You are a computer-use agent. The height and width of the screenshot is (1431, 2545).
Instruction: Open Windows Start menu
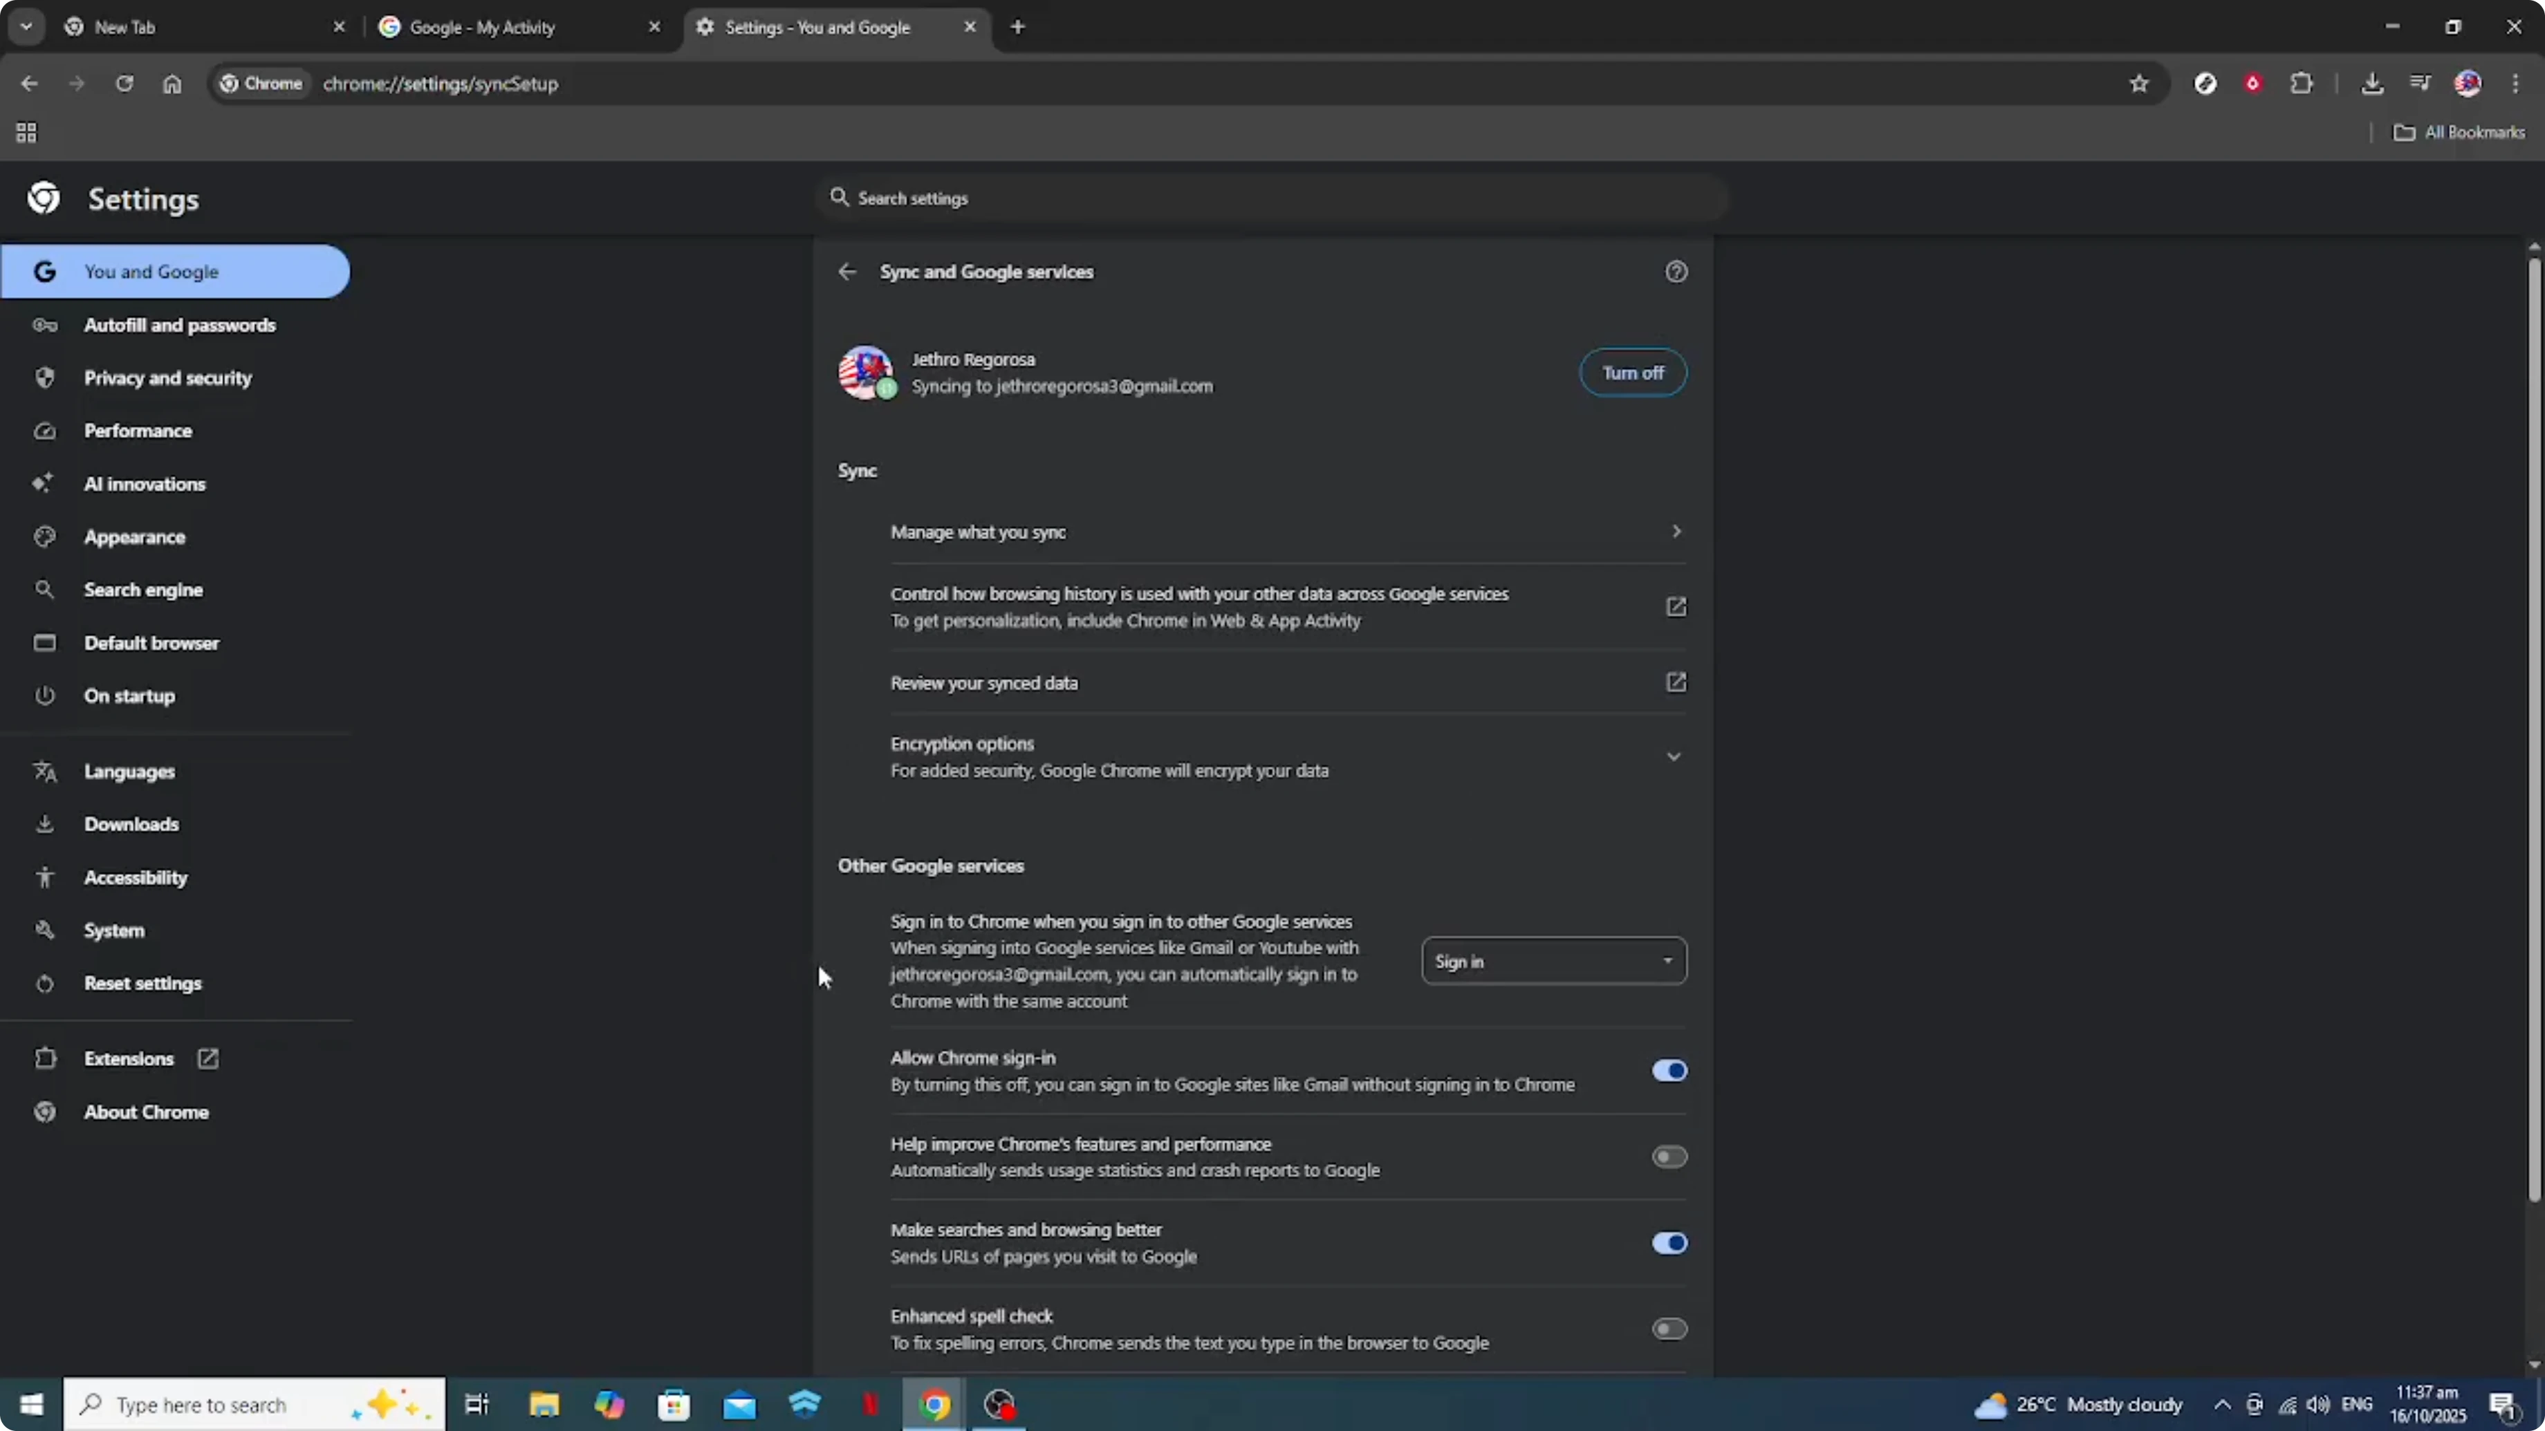coord(32,1404)
